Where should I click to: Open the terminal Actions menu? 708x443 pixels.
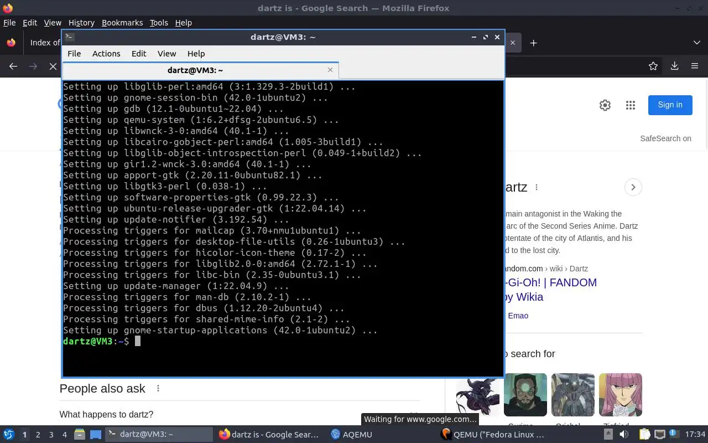click(106, 54)
